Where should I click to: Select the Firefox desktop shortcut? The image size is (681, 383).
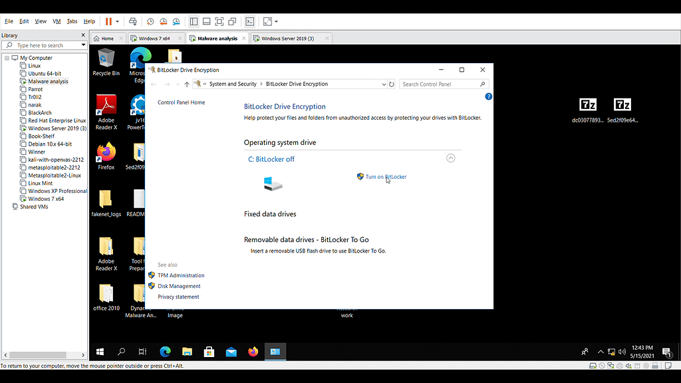pos(106,156)
